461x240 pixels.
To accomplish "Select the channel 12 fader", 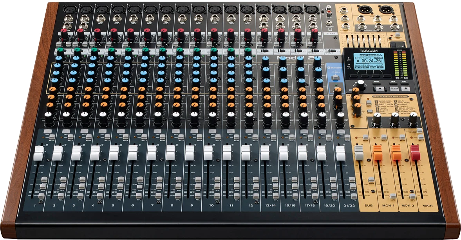I will (x=246, y=153).
